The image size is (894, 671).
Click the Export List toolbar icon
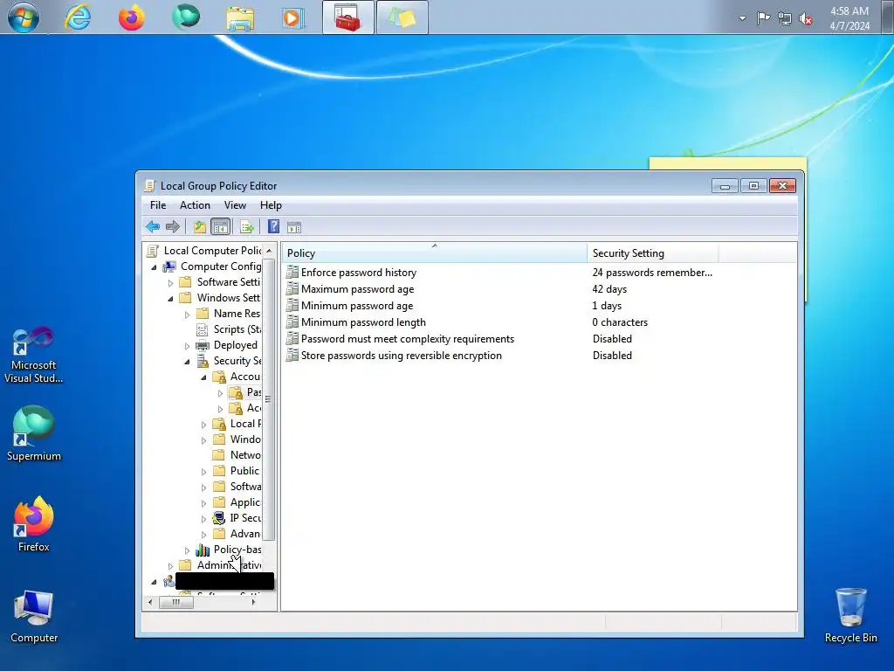click(247, 227)
